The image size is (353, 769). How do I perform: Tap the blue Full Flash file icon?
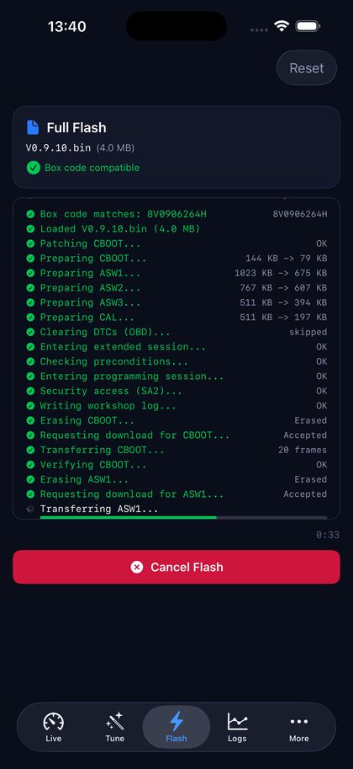coord(33,127)
